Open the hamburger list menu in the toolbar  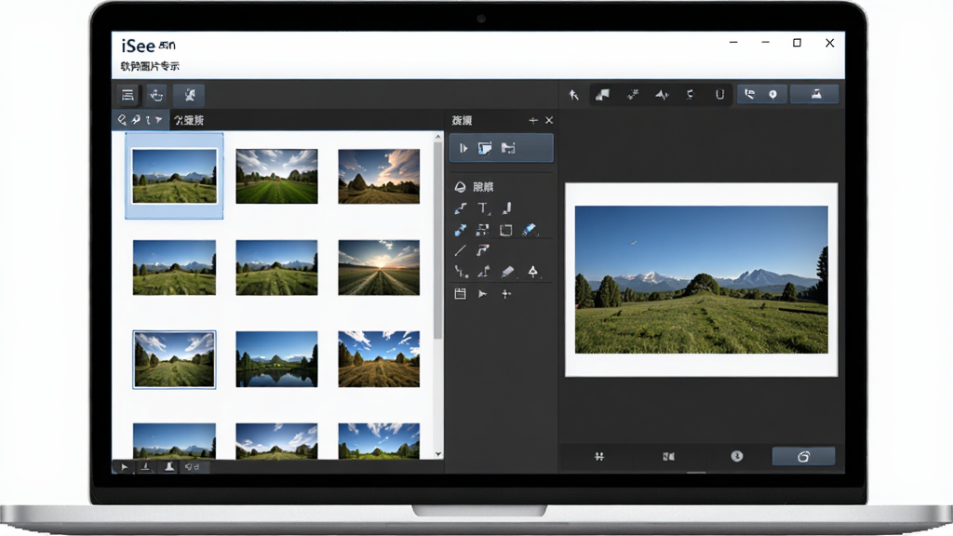128,95
